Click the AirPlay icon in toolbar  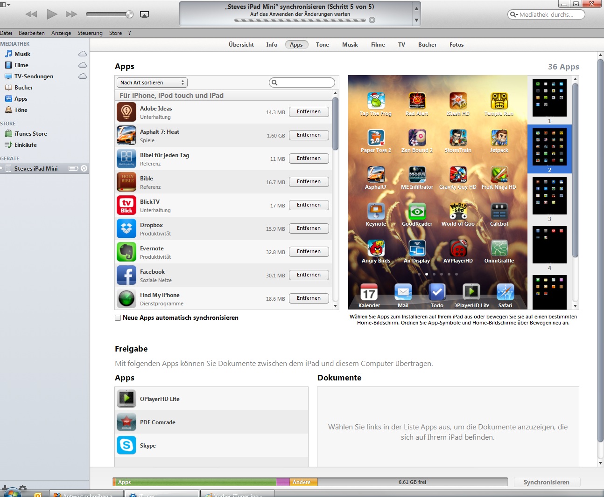(x=144, y=14)
